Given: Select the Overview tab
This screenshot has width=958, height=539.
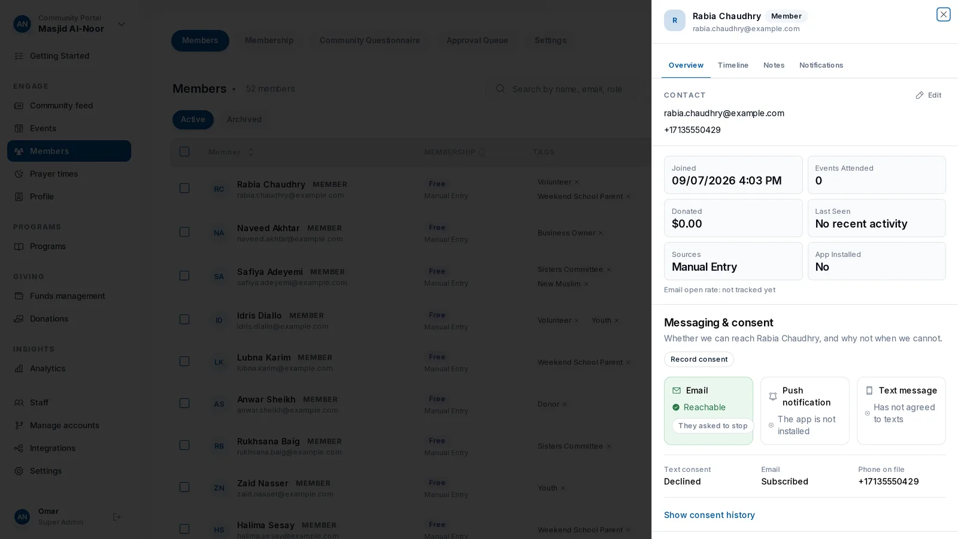Looking at the screenshot, I should (686, 65).
